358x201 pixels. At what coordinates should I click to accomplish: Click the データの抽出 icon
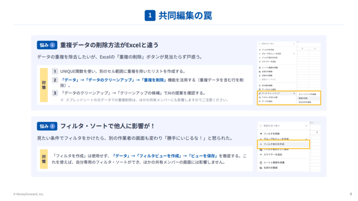260,101
